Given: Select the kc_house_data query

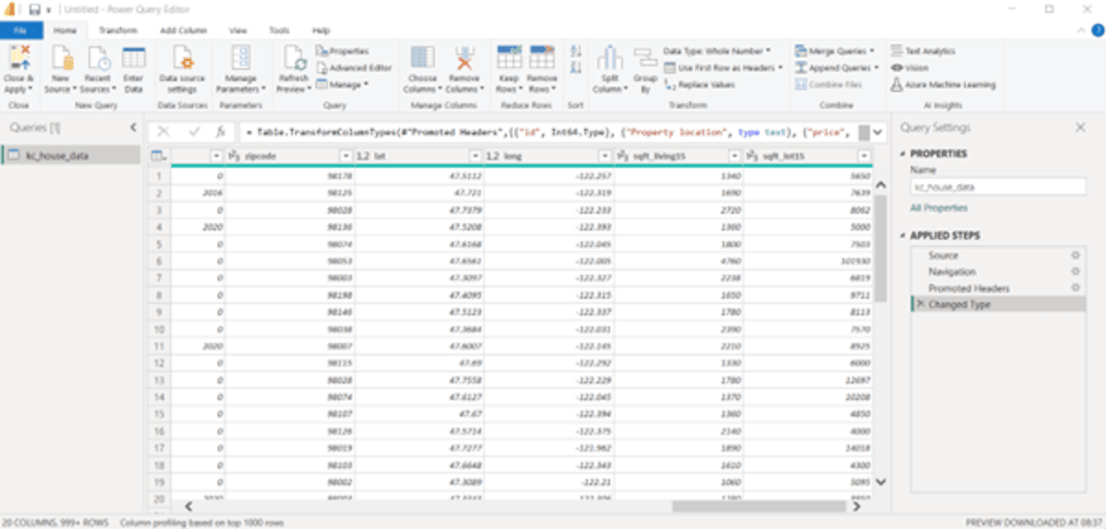Looking at the screenshot, I should point(71,156).
